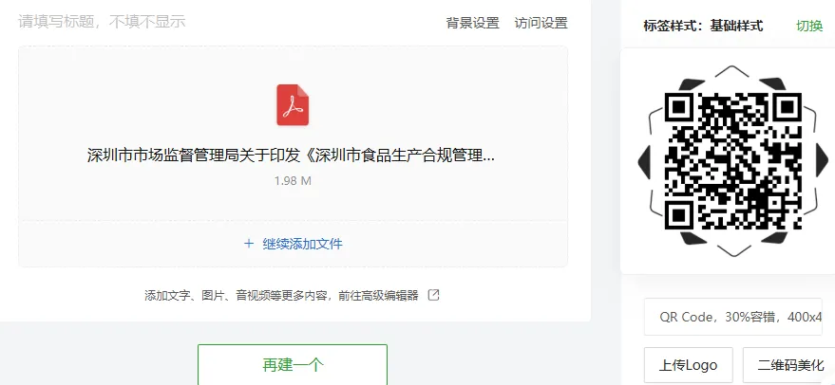Click the 标签样式：基础样式 label
This screenshot has height=385, width=835.
pyautogui.click(x=703, y=26)
